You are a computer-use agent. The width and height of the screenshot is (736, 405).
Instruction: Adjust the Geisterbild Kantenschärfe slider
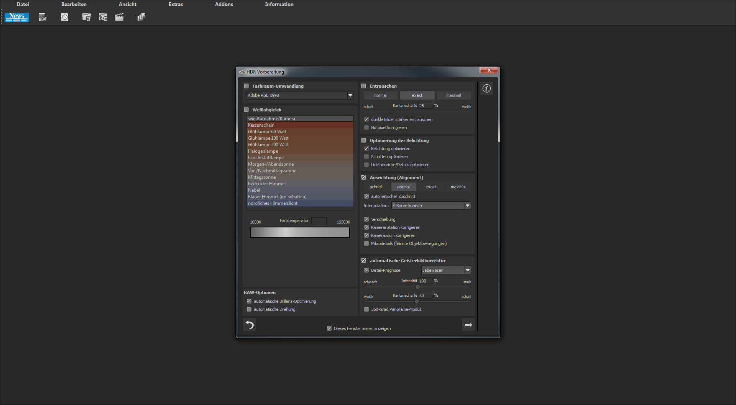417,301
